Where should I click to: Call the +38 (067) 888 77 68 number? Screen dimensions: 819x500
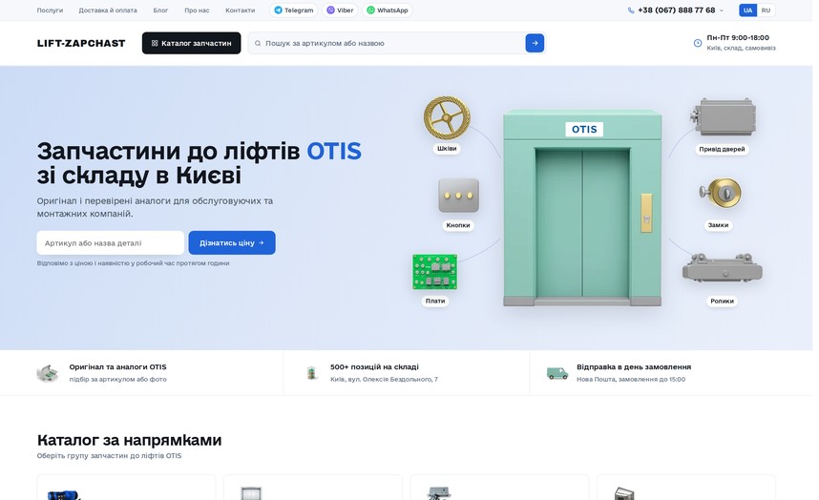676,10
